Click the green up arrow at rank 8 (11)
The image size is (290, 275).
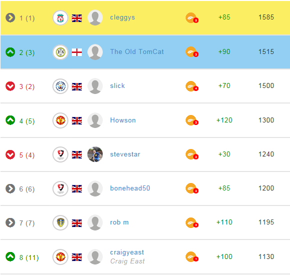pos(10,256)
